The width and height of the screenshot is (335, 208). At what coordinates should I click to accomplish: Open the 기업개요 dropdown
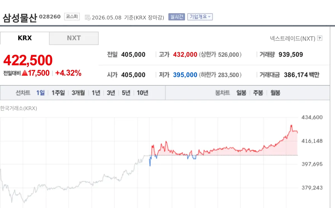point(200,17)
